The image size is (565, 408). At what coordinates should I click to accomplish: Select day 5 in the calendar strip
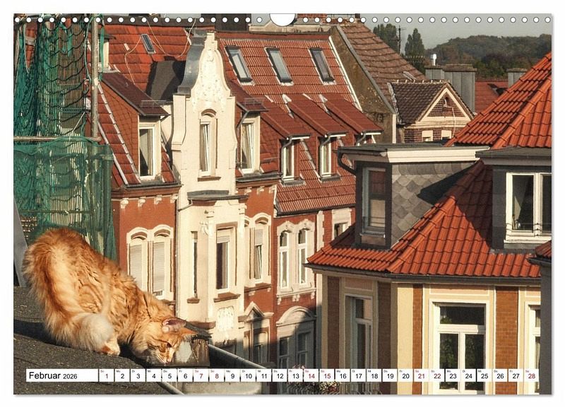coord(169,375)
